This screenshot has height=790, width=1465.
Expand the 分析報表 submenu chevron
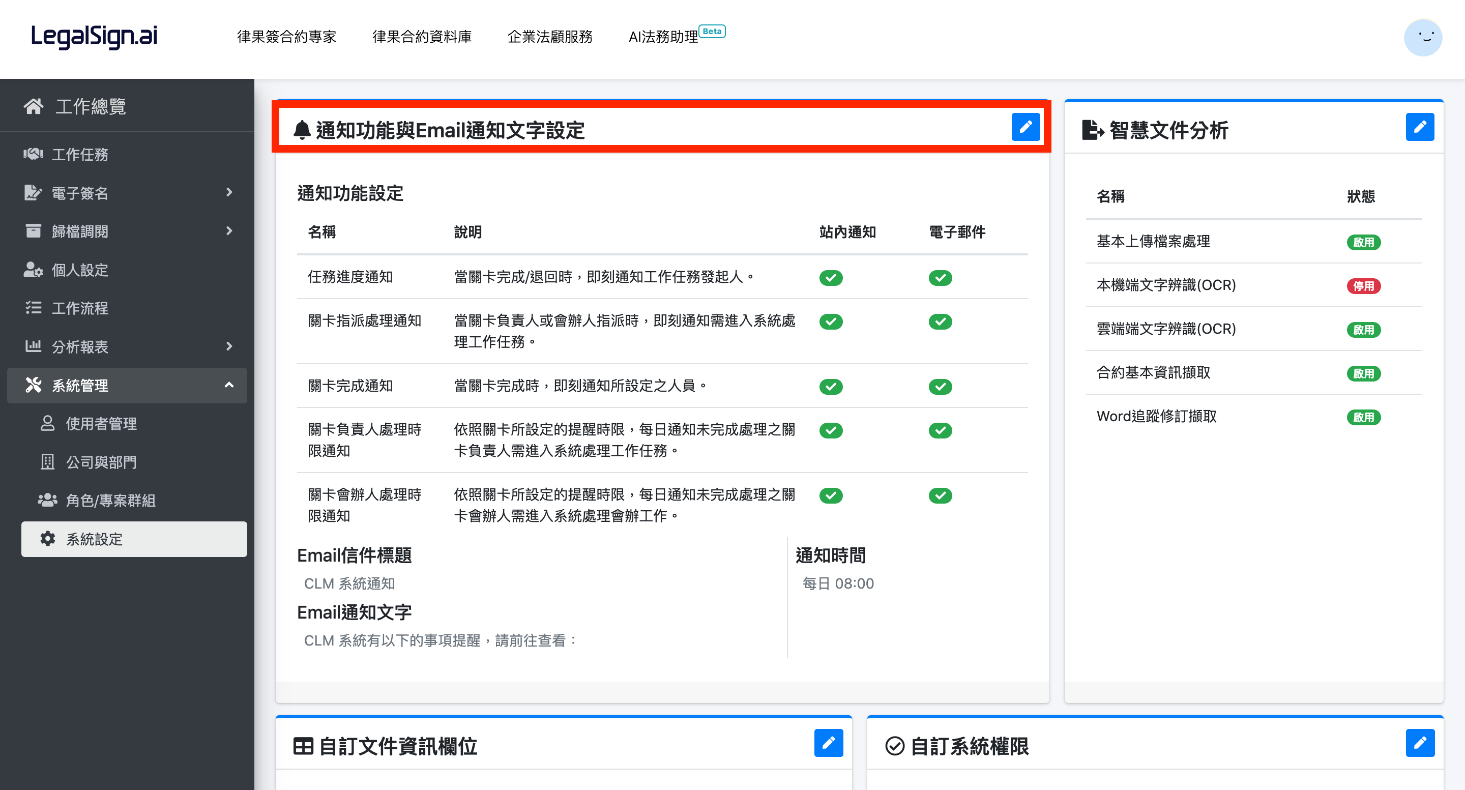click(x=229, y=346)
